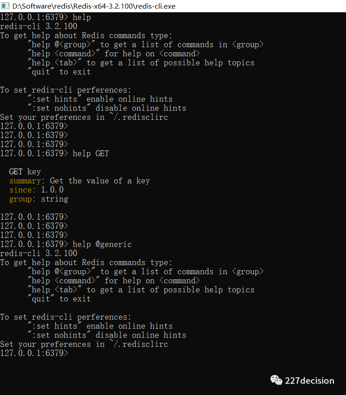Click the '227decision' watermark text
The image size is (346, 395).
(310, 380)
